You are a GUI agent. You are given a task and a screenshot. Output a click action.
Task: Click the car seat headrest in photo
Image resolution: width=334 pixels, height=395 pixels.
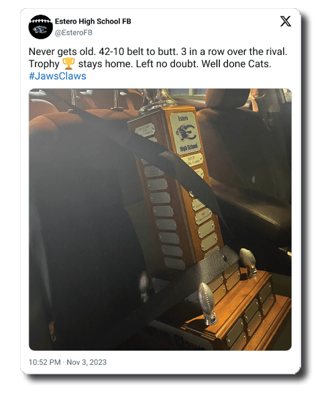point(227,99)
